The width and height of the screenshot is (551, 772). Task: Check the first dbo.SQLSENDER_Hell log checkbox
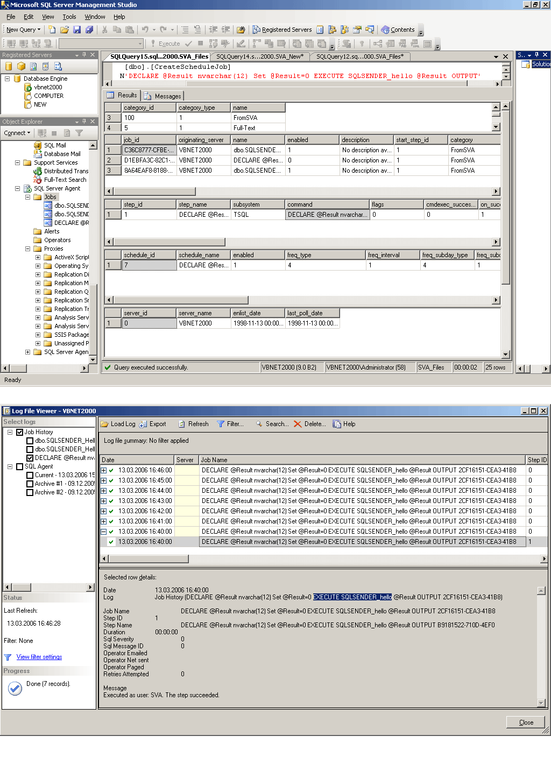tap(30, 441)
